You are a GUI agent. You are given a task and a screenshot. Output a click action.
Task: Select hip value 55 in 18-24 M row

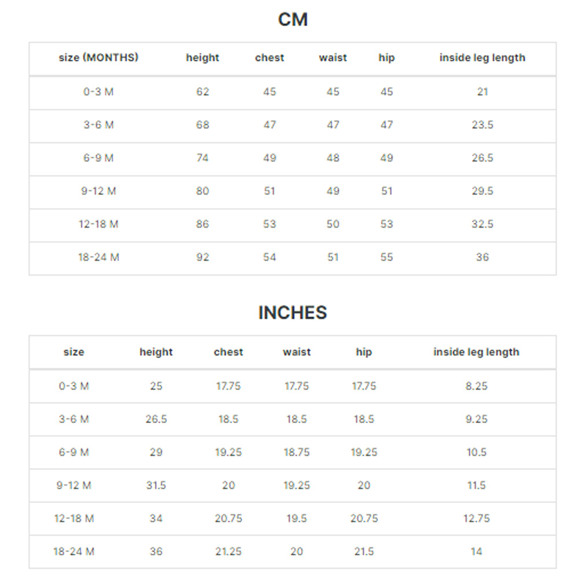(387, 257)
